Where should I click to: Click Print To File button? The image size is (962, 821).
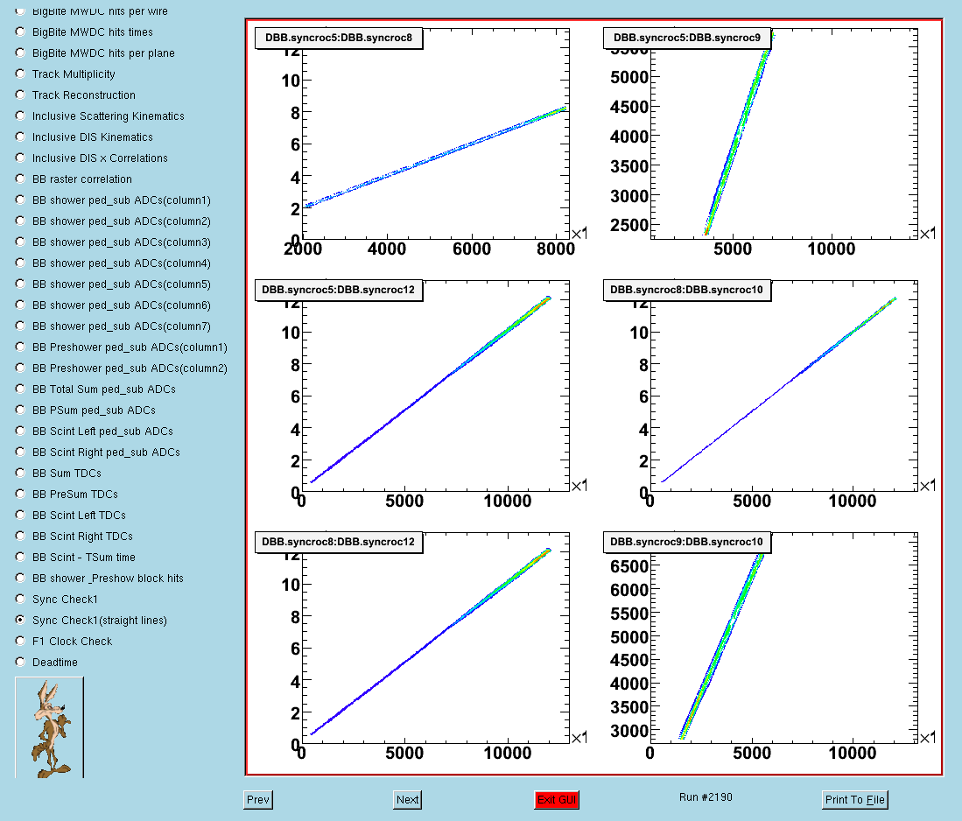854,799
